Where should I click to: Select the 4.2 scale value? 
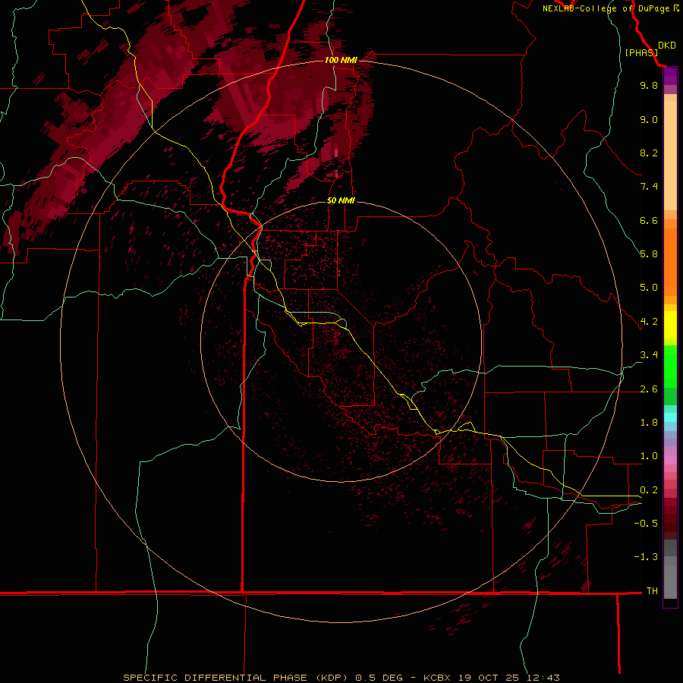pyautogui.click(x=649, y=322)
